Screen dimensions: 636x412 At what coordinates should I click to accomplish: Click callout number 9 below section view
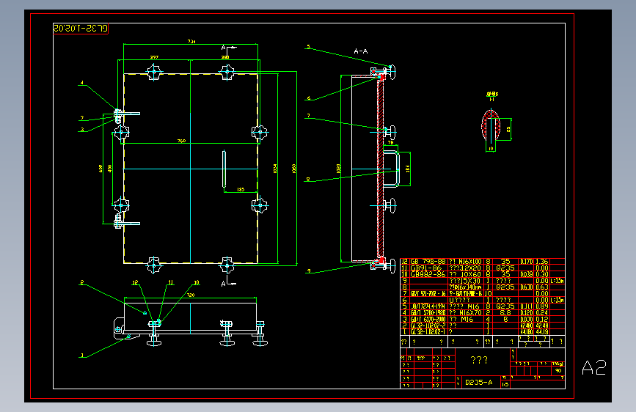pyautogui.click(x=309, y=271)
